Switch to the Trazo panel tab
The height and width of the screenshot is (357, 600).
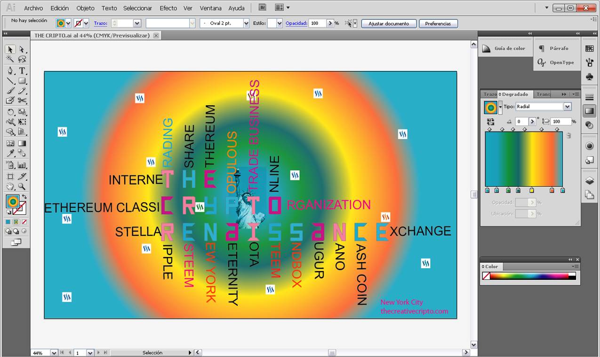489,94
